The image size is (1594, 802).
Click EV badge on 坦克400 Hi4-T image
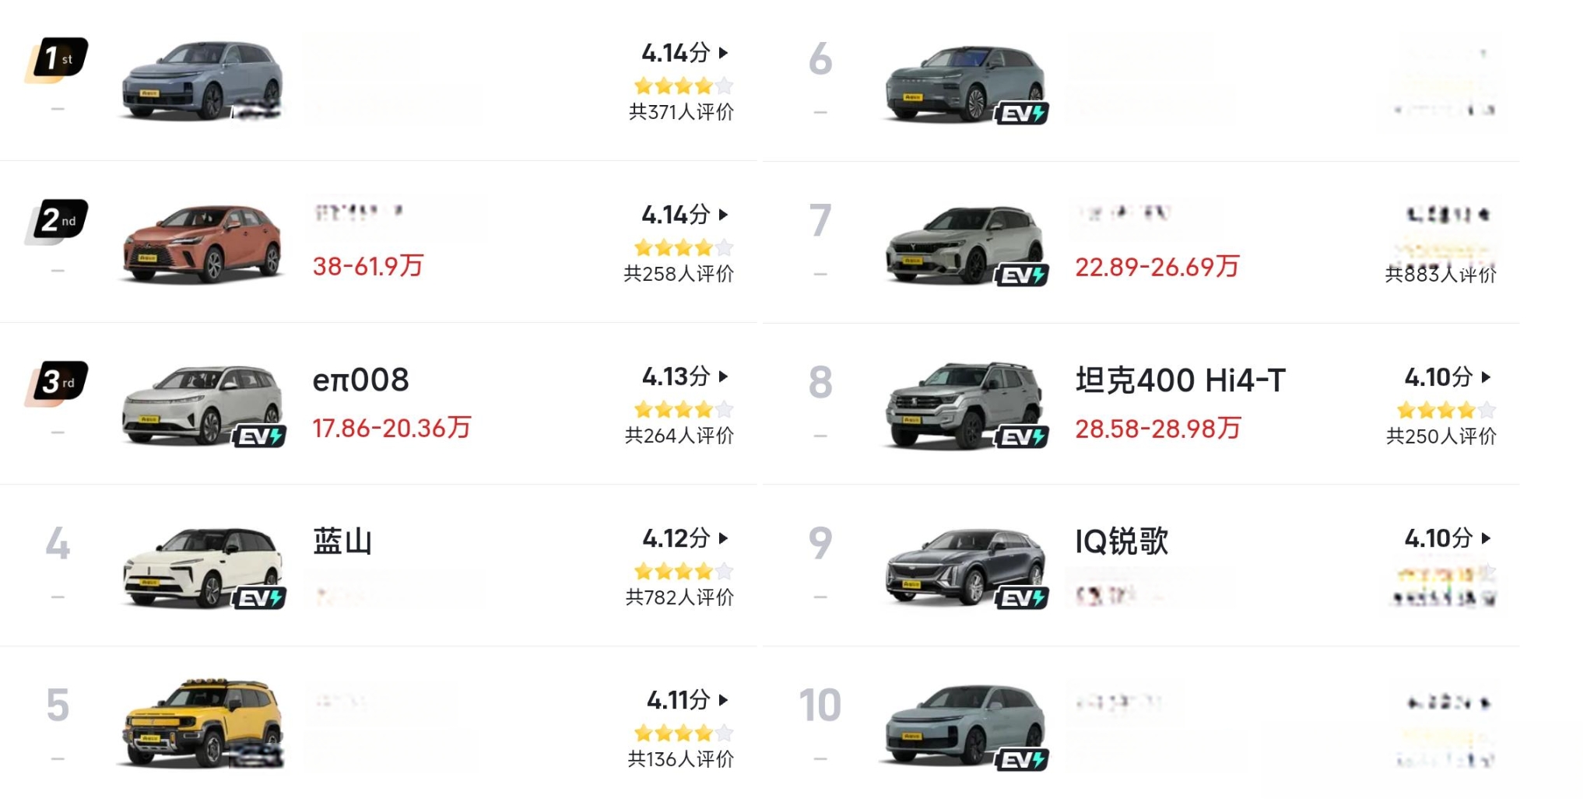point(1022,437)
